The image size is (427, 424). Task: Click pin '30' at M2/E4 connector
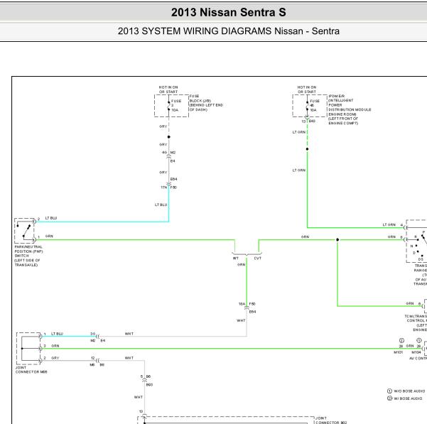click(x=92, y=334)
